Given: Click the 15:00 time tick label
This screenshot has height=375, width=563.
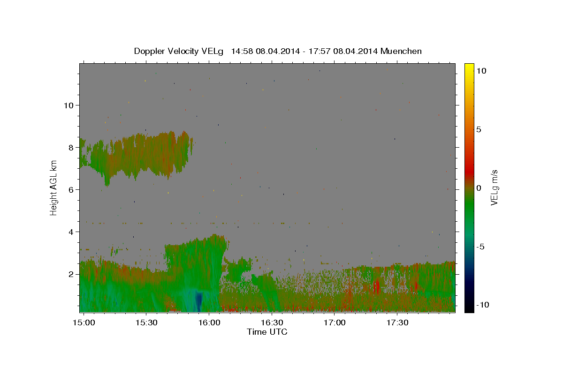Looking at the screenshot, I should (83, 323).
